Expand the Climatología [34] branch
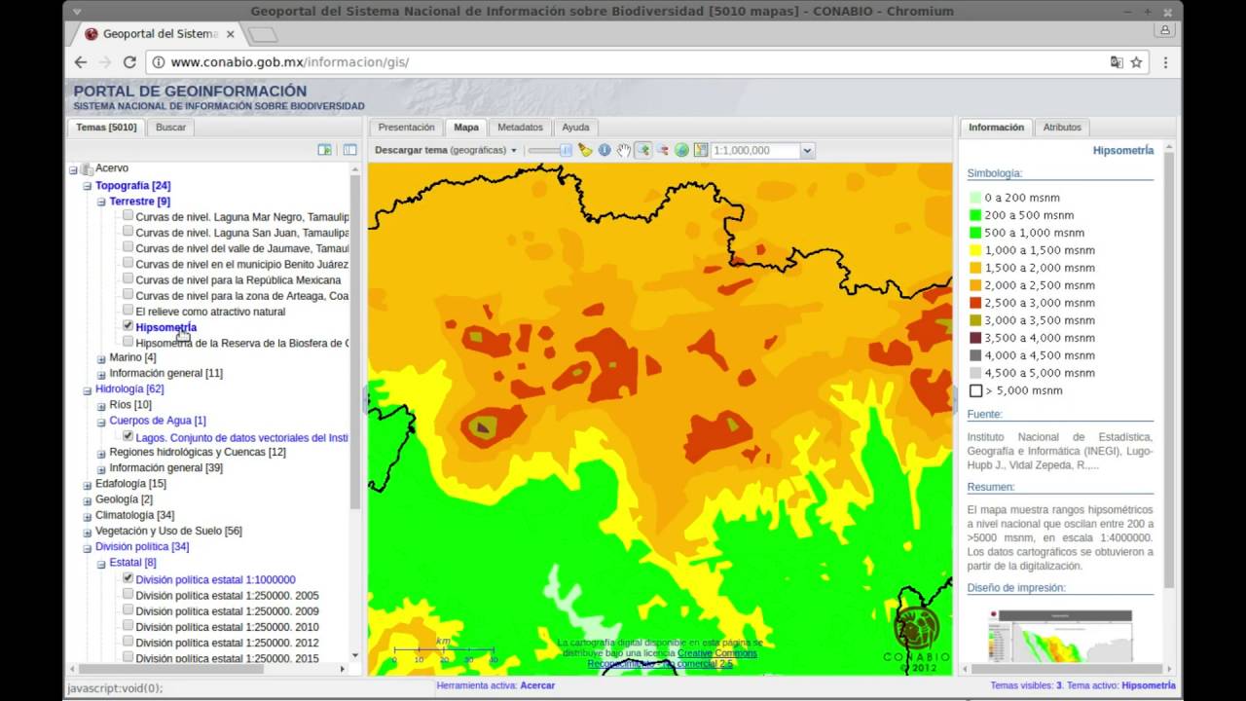Screen dimensions: 1246x701 pyautogui.click(x=87, y=516)
